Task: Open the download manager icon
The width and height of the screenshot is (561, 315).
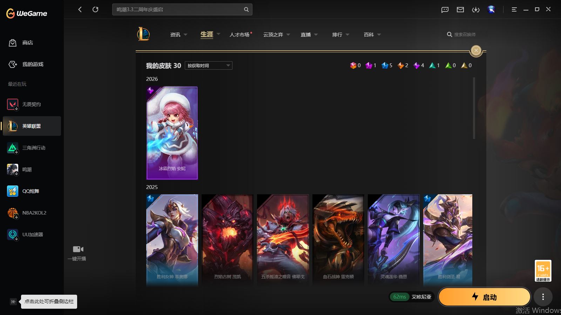Action: pyautogui.click(x=476, y=9)
